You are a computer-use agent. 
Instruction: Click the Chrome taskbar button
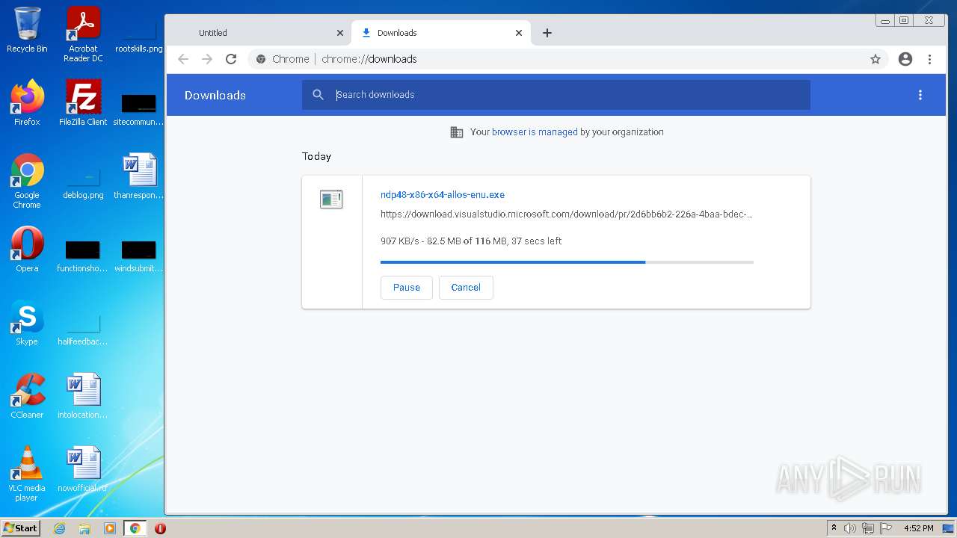tap(135, 528)
